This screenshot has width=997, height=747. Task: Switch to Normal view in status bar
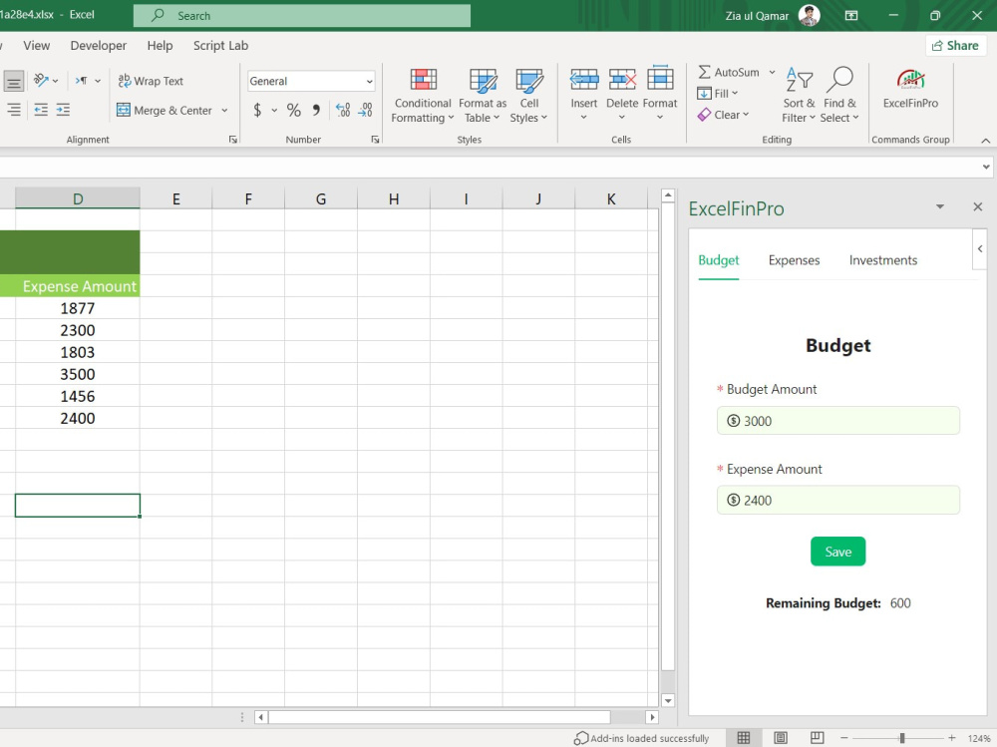click(744, 737)
